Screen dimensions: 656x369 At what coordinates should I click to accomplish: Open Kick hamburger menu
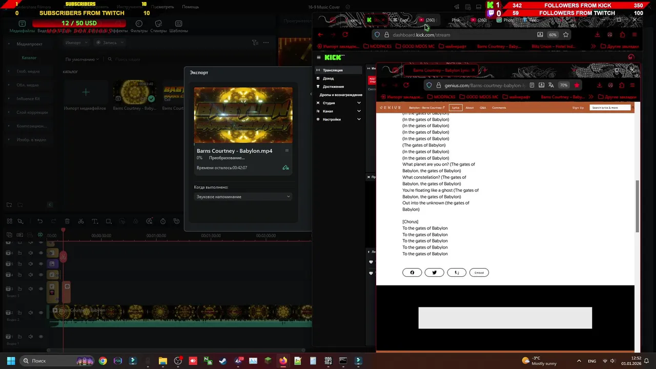tap(319, 57)
